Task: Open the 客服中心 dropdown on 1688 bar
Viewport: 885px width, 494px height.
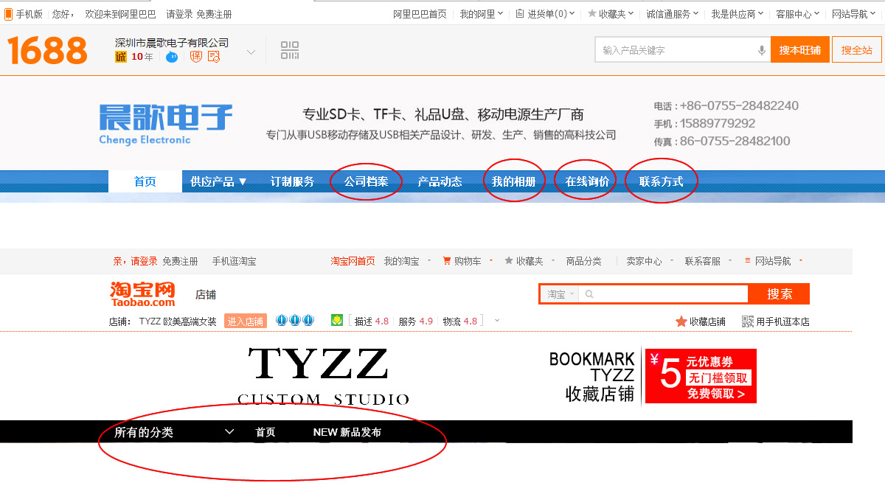Action: pyautogui.click(x=799, y=14)
